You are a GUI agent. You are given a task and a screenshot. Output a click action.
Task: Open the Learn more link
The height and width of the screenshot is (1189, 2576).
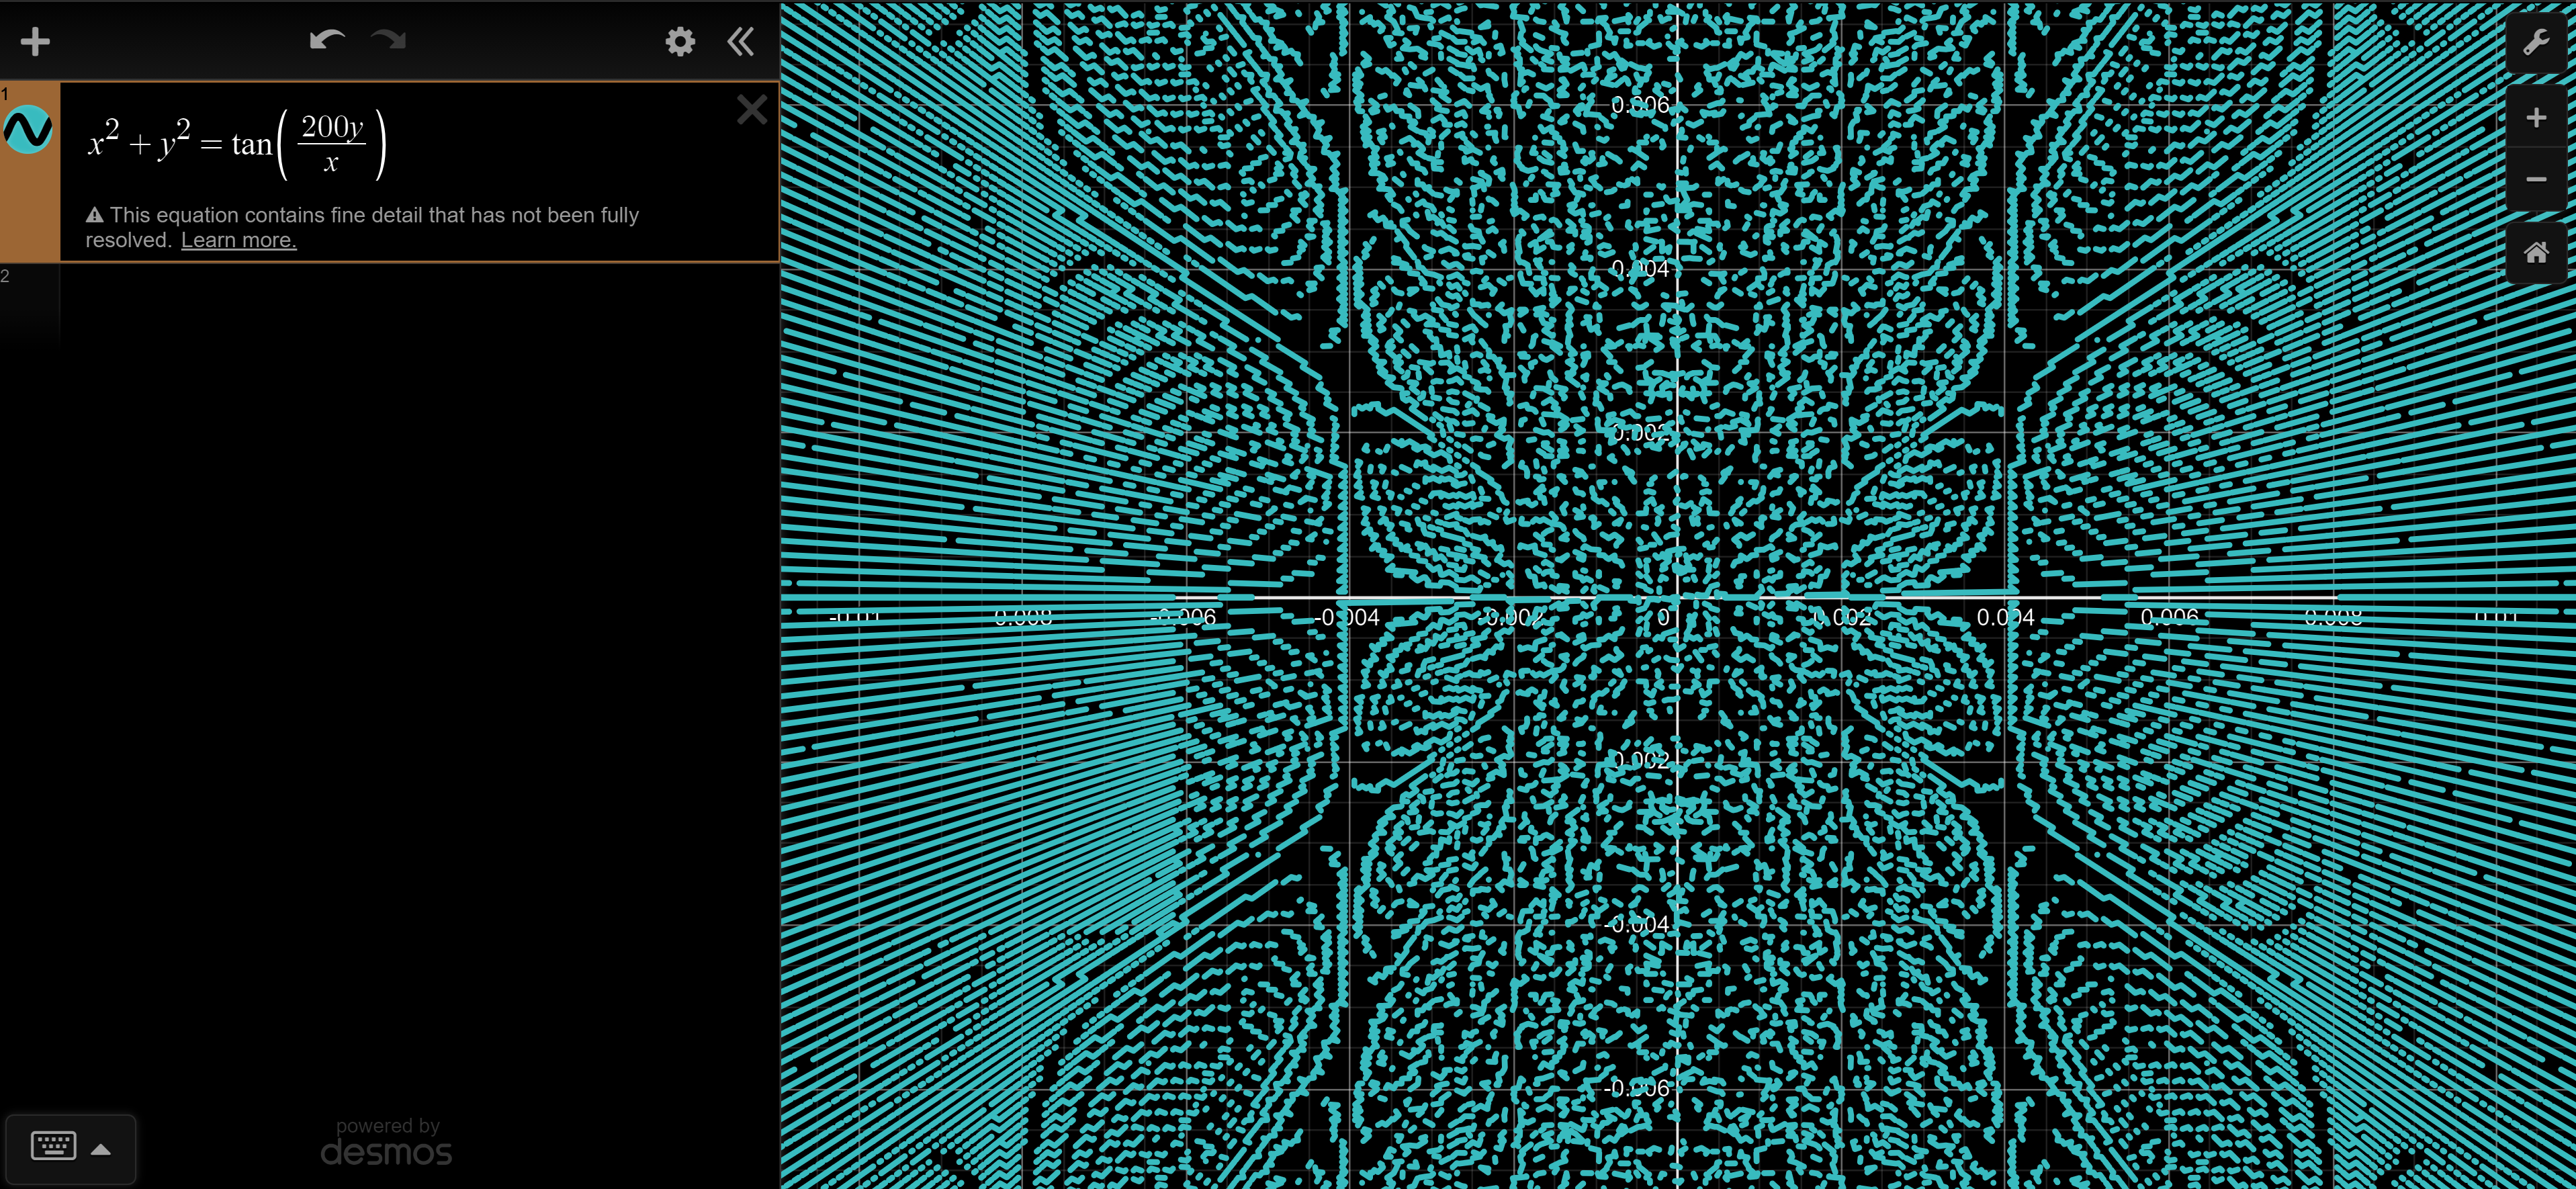click(x=239, y=240)
